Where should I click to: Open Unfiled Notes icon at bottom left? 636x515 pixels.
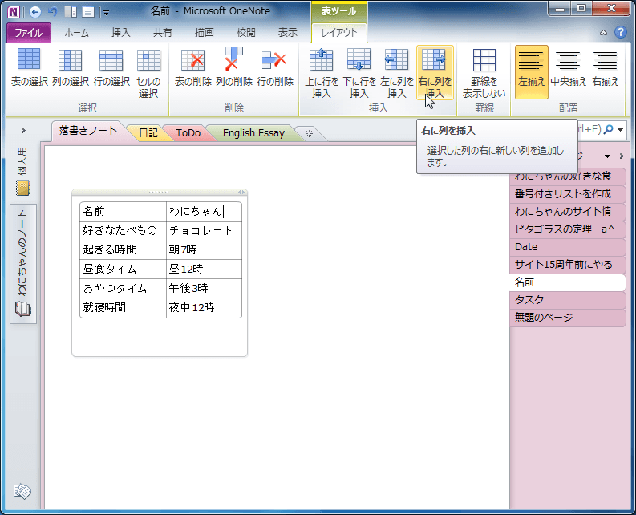point(22,491)
